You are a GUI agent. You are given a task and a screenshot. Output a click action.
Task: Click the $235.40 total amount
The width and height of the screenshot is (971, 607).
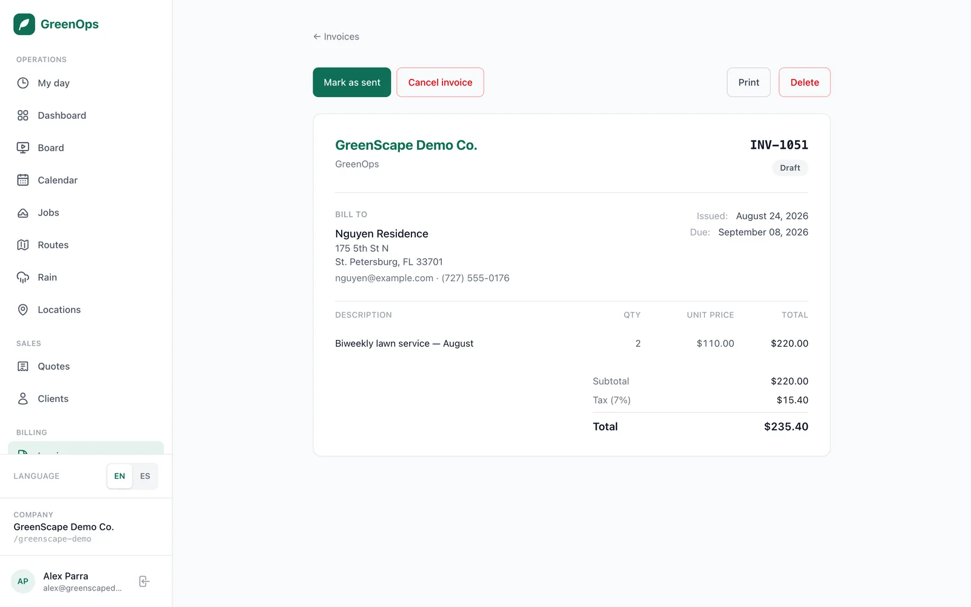(786, 427)
